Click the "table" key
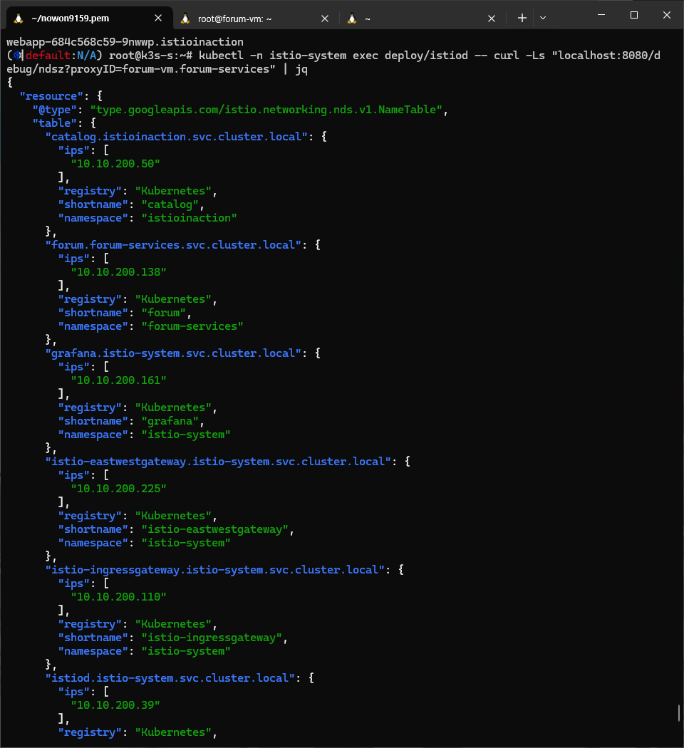This screenshot has width=684, height=748. click(55, 123)
